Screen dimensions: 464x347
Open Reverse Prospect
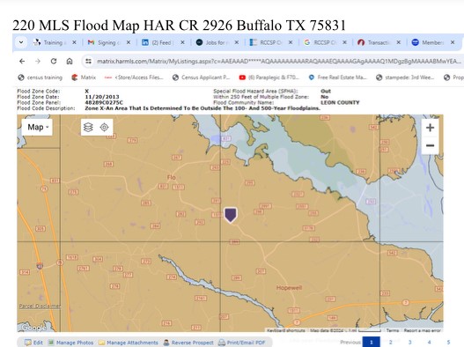[x=188, y=343]
